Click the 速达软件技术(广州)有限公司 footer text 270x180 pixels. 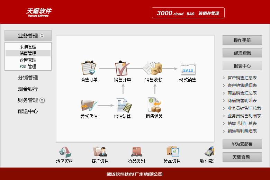pos(135,174)
